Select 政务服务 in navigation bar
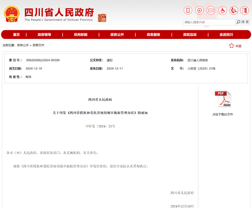 click(153, 35)
